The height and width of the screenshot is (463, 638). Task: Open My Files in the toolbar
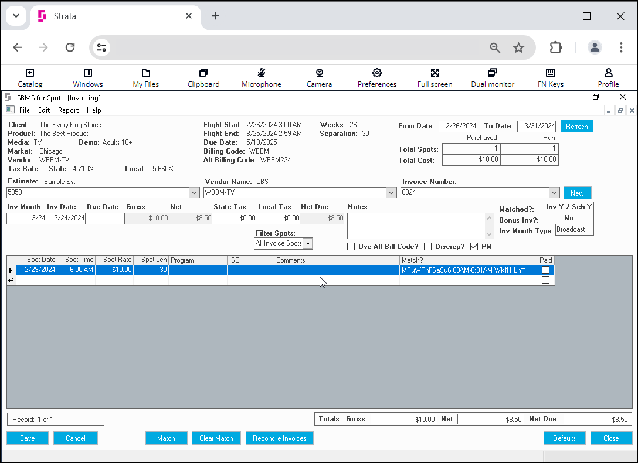(x=145, y=77)
